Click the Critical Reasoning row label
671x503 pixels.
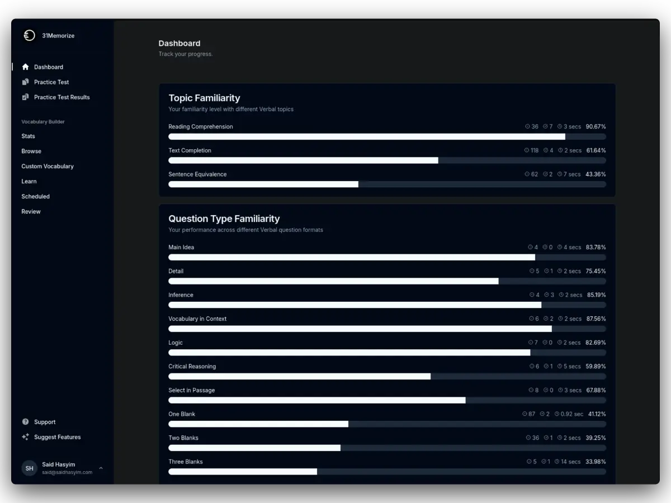click(x=192, y=367)
